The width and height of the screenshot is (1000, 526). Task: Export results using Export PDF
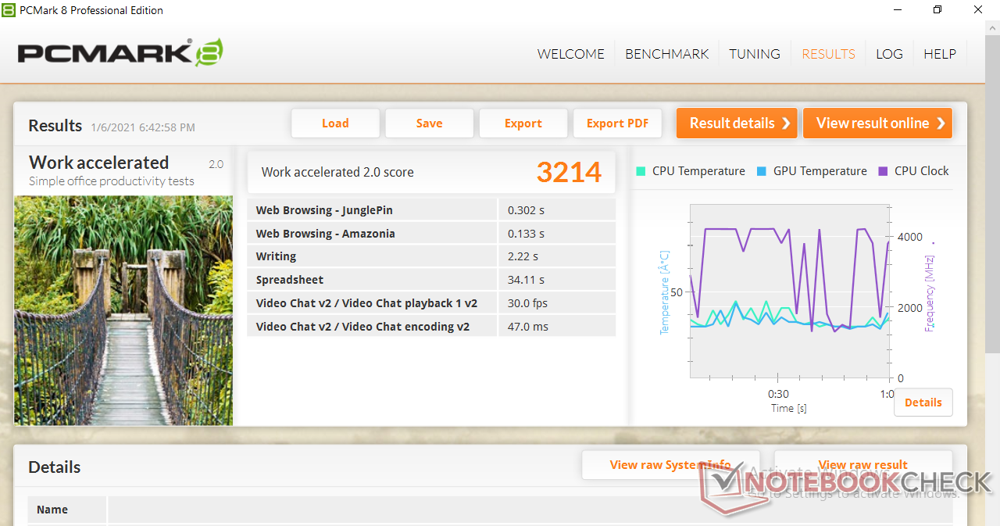[x=617, y=123]
